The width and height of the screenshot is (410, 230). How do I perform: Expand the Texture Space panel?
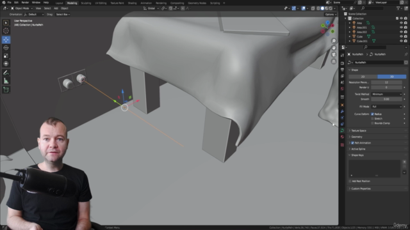359,130
